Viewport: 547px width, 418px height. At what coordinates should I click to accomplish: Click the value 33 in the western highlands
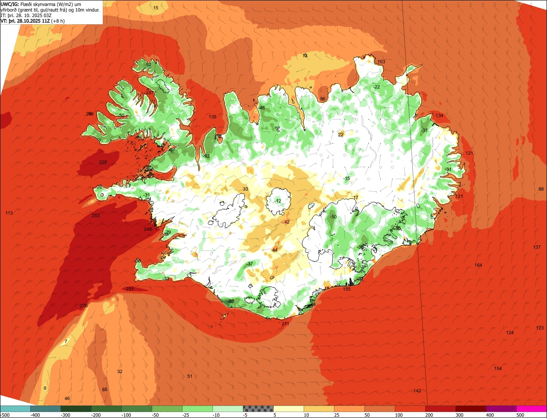click(245, 189)
